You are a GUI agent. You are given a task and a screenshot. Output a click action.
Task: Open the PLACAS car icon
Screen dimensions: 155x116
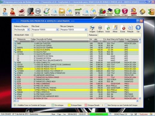click(x=22, y=12)
